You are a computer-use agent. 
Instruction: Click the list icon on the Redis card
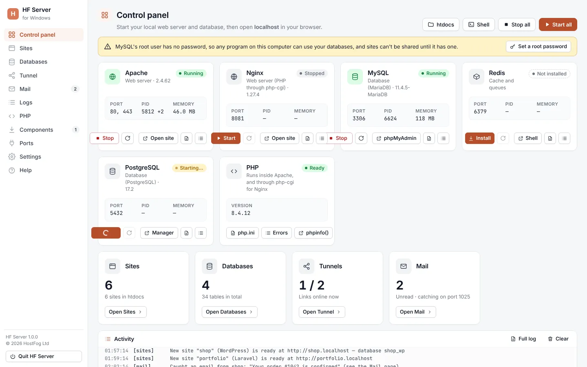coord(564,138)
